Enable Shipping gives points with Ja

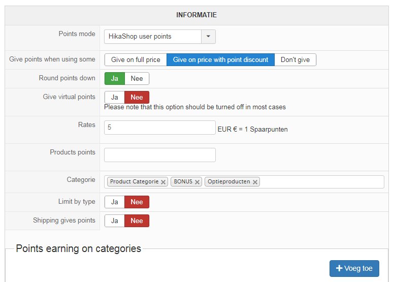coord(115,221)
